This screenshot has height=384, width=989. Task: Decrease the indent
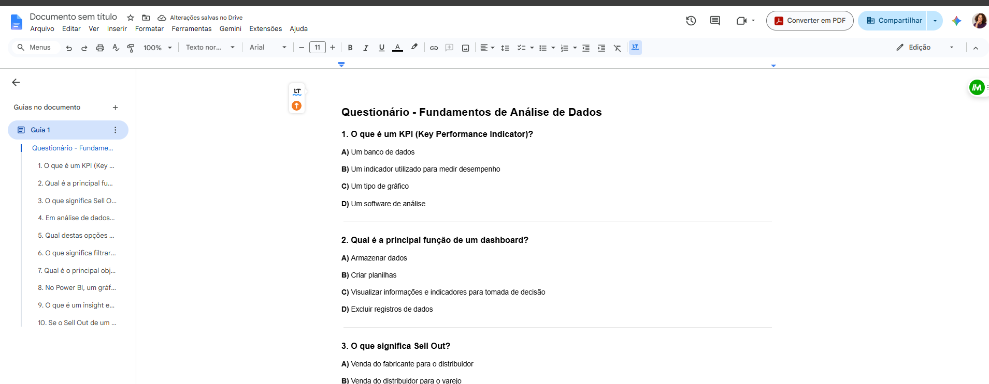coord(586,48)
